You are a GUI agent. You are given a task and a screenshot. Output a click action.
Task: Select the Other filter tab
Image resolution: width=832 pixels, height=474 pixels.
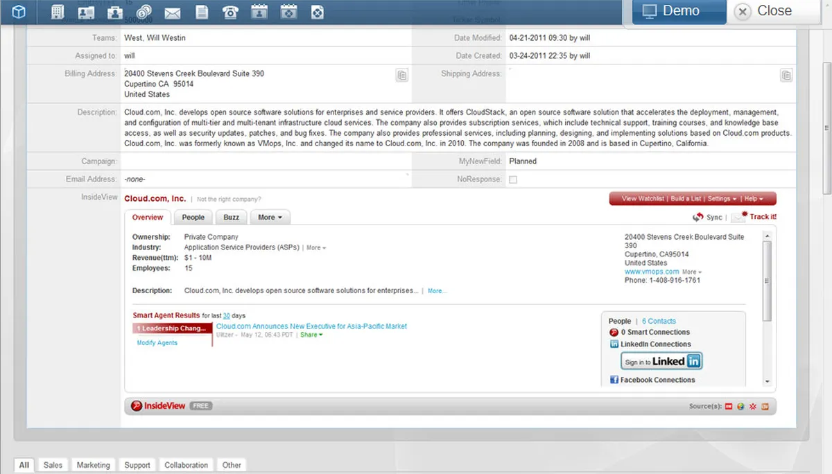232,465
